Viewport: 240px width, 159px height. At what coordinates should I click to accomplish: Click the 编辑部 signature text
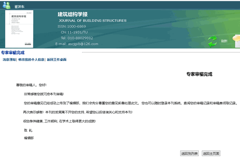point(29,138)
